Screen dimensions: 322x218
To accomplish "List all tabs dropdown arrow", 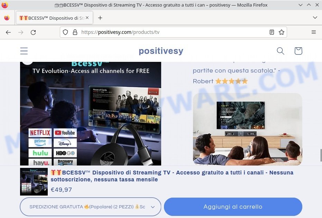I will pos(315,18).
